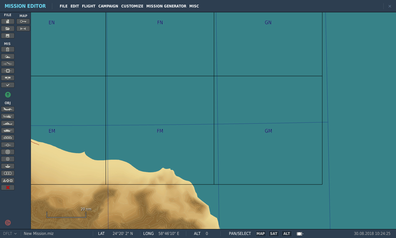The width and height of the screenshot is (396, 238).
Task: Click the GM grid label
Action: click(269, 131)
